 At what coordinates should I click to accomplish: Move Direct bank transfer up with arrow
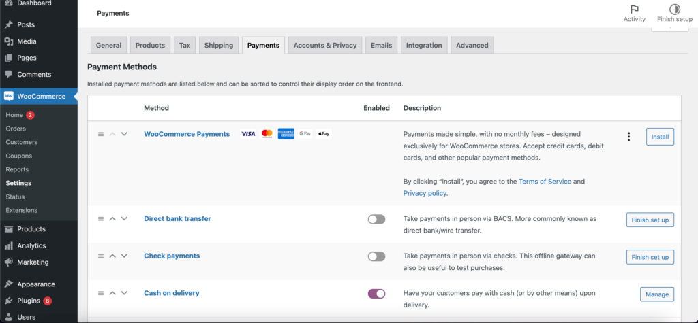tap(112, 219)
